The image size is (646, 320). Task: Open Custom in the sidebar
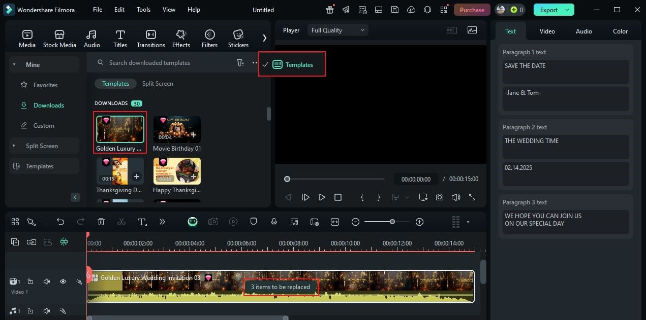pos(44,125)
